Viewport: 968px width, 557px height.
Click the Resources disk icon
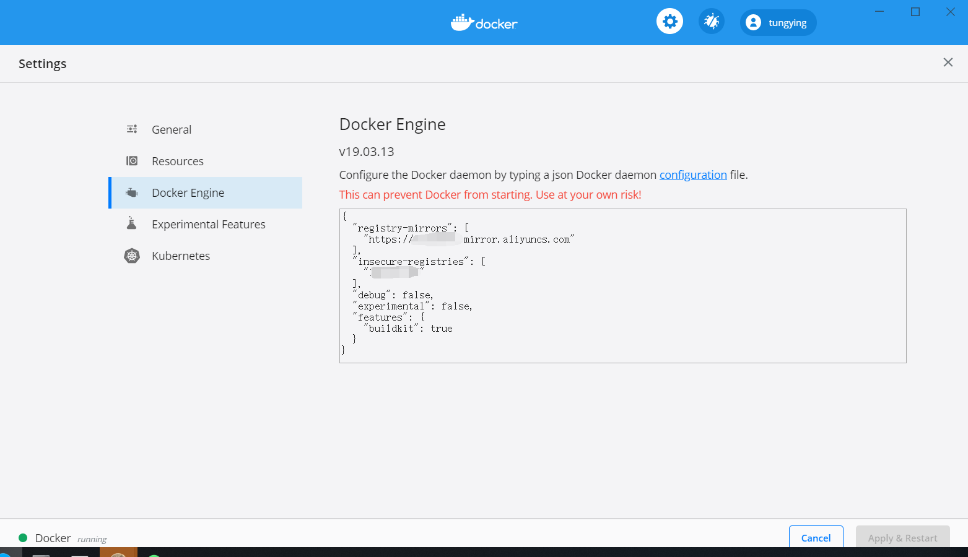pos(132,161)
